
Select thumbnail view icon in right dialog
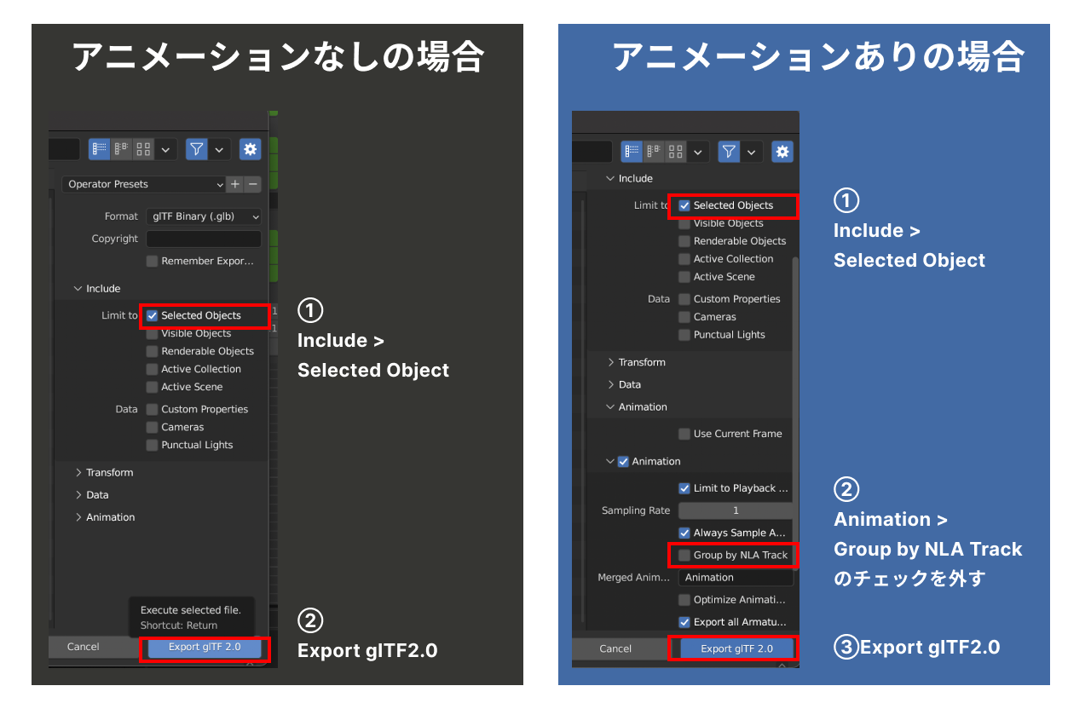point(676,152)
